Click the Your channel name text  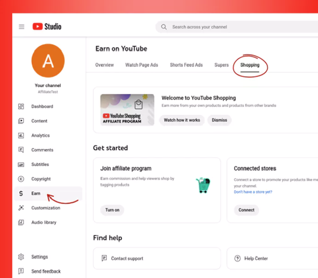(48, 85)
